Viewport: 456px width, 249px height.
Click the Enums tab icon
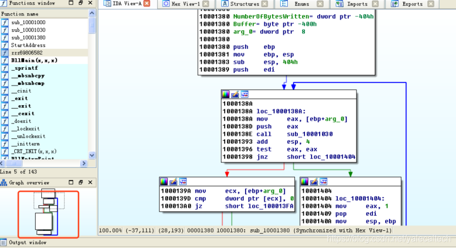tap(284, 3)
